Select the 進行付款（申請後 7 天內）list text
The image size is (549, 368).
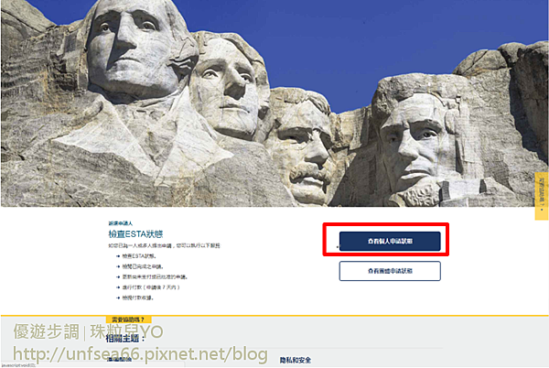tap(151, 287)
